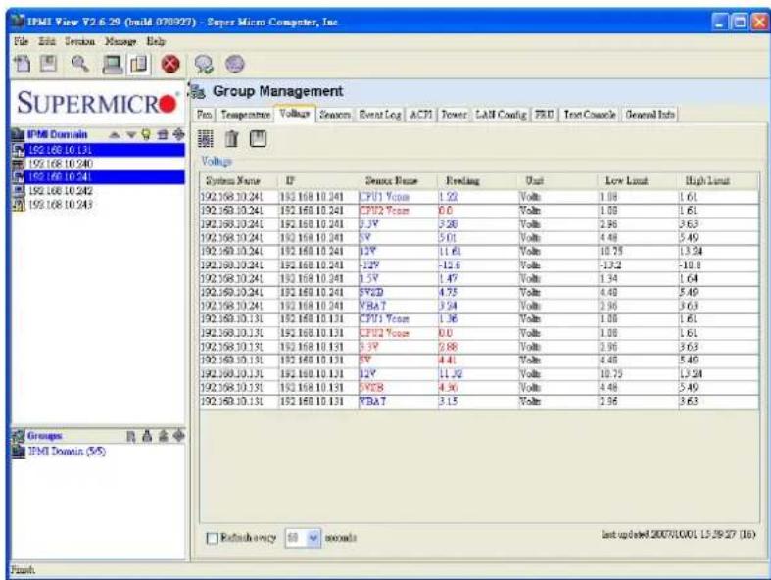Click the reading value 11.61
This screenshot has height=580, width=771.
point(451,252)
